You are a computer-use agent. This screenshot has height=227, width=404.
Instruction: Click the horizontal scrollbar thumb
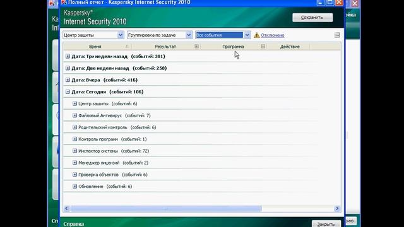point(165,209)
